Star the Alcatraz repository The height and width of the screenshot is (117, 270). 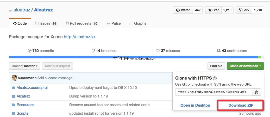213,10
